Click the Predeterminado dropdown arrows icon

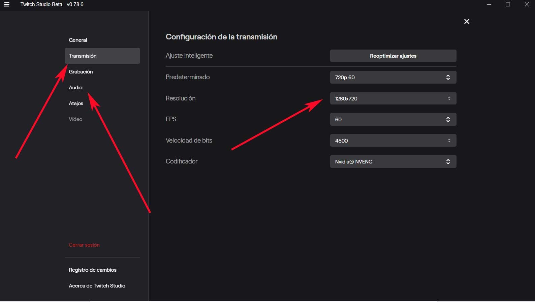coord(448,77)
